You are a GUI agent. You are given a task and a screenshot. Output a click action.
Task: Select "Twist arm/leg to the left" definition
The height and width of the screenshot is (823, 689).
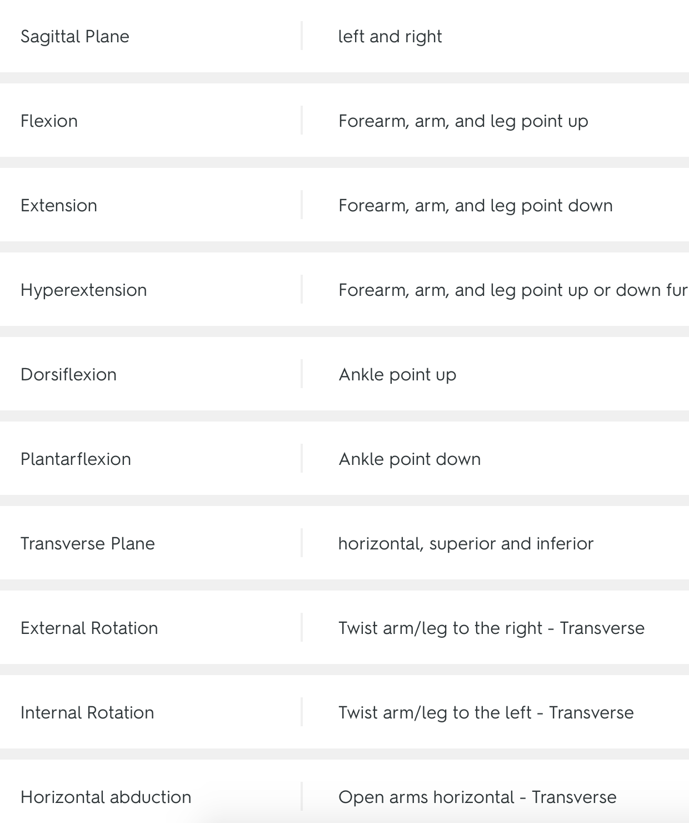(486, 713)
